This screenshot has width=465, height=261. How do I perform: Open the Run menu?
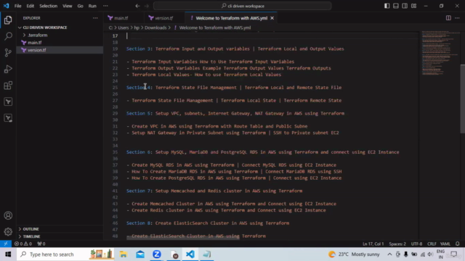coord(92,6)
